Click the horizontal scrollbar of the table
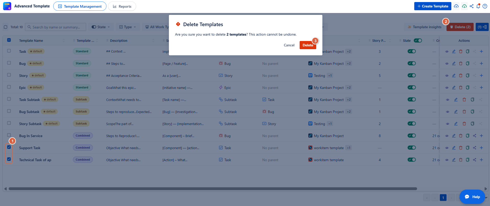 tap(213, 189)
